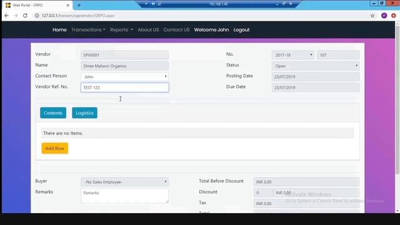The width and height of the screenshot is (400, 225).
Task: Click the document number field 107
Action: coord(338,55)
